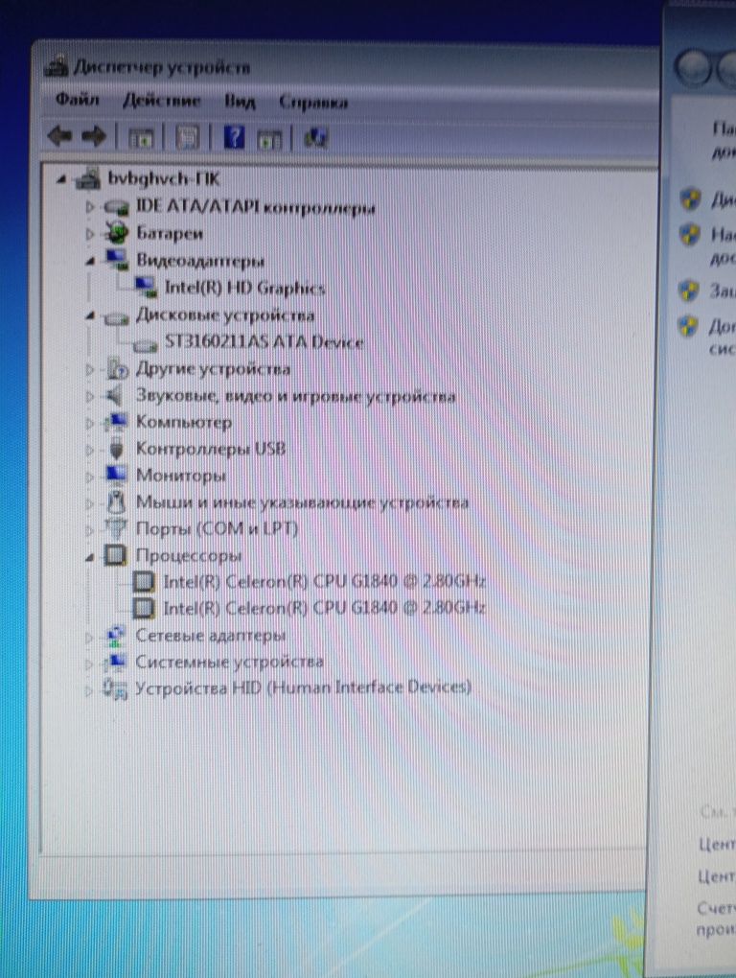Click the Device Manager title bar icon
Screen dimensions: 736x978
pos(57,66)
